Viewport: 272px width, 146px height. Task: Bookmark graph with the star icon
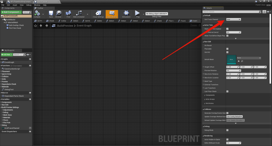tap(36, 26)
